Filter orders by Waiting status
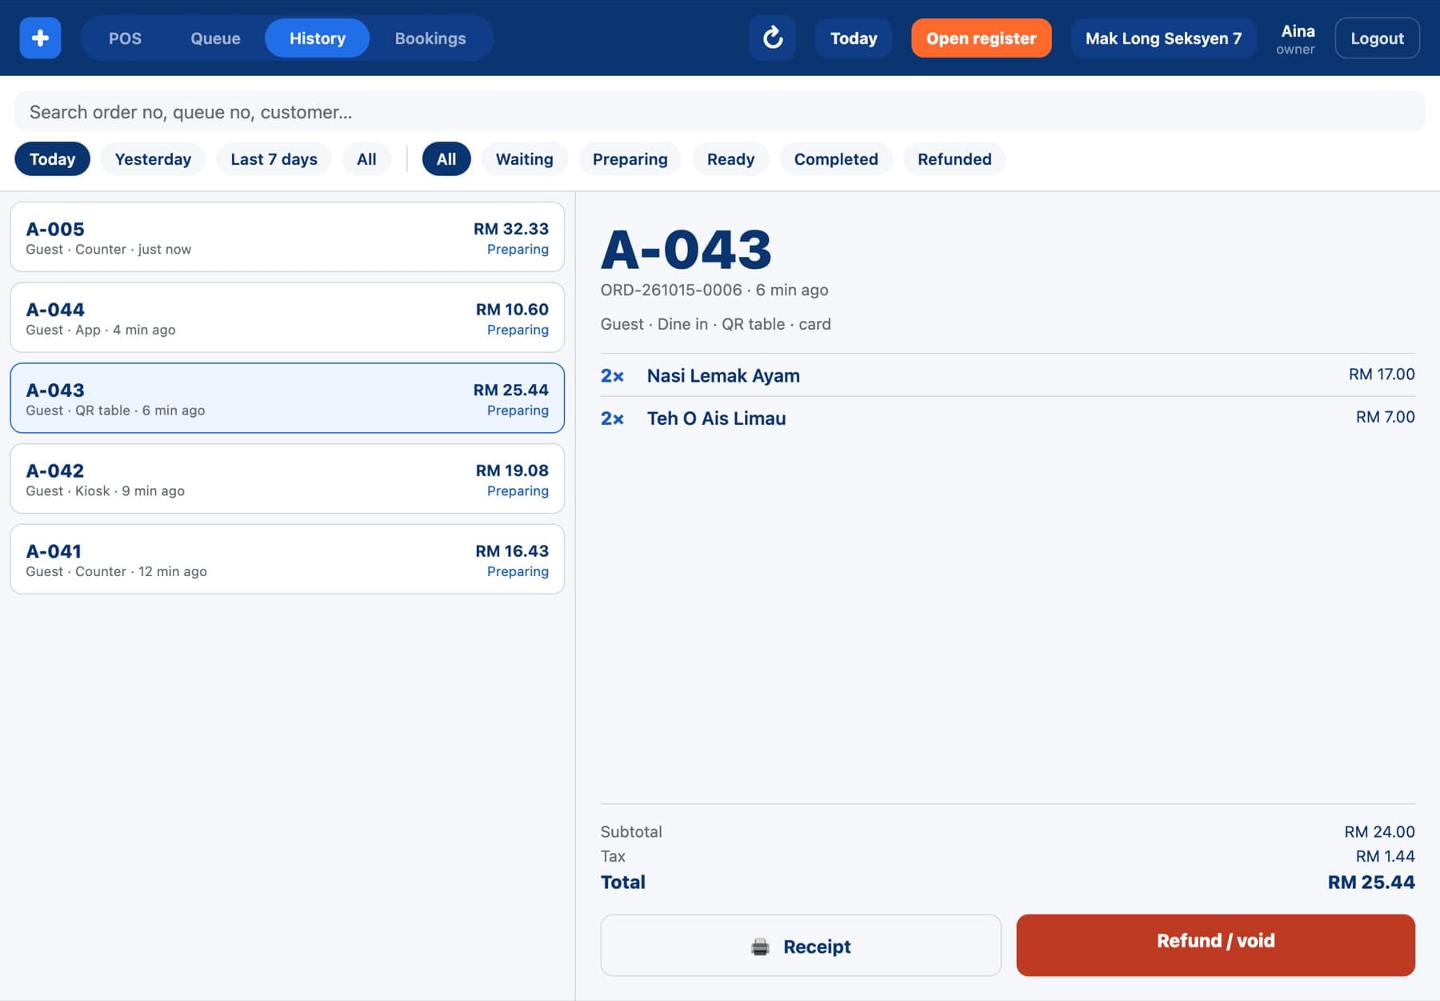This screenshot has height=1001, width=1440. click(x=524, y=158)
